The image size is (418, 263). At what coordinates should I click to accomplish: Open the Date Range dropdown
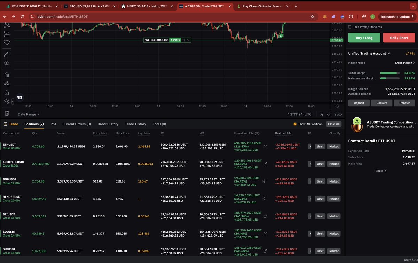point(29,114)
